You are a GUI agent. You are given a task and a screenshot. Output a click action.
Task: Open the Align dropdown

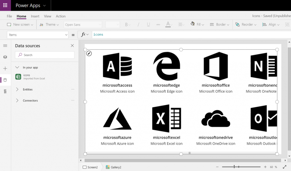pyautogui.click(x=271, y=24)
